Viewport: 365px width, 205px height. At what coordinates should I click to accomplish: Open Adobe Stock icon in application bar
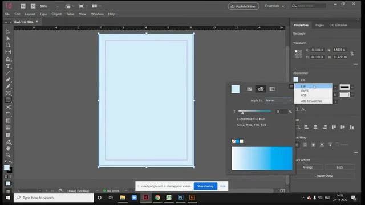(33, 6)
